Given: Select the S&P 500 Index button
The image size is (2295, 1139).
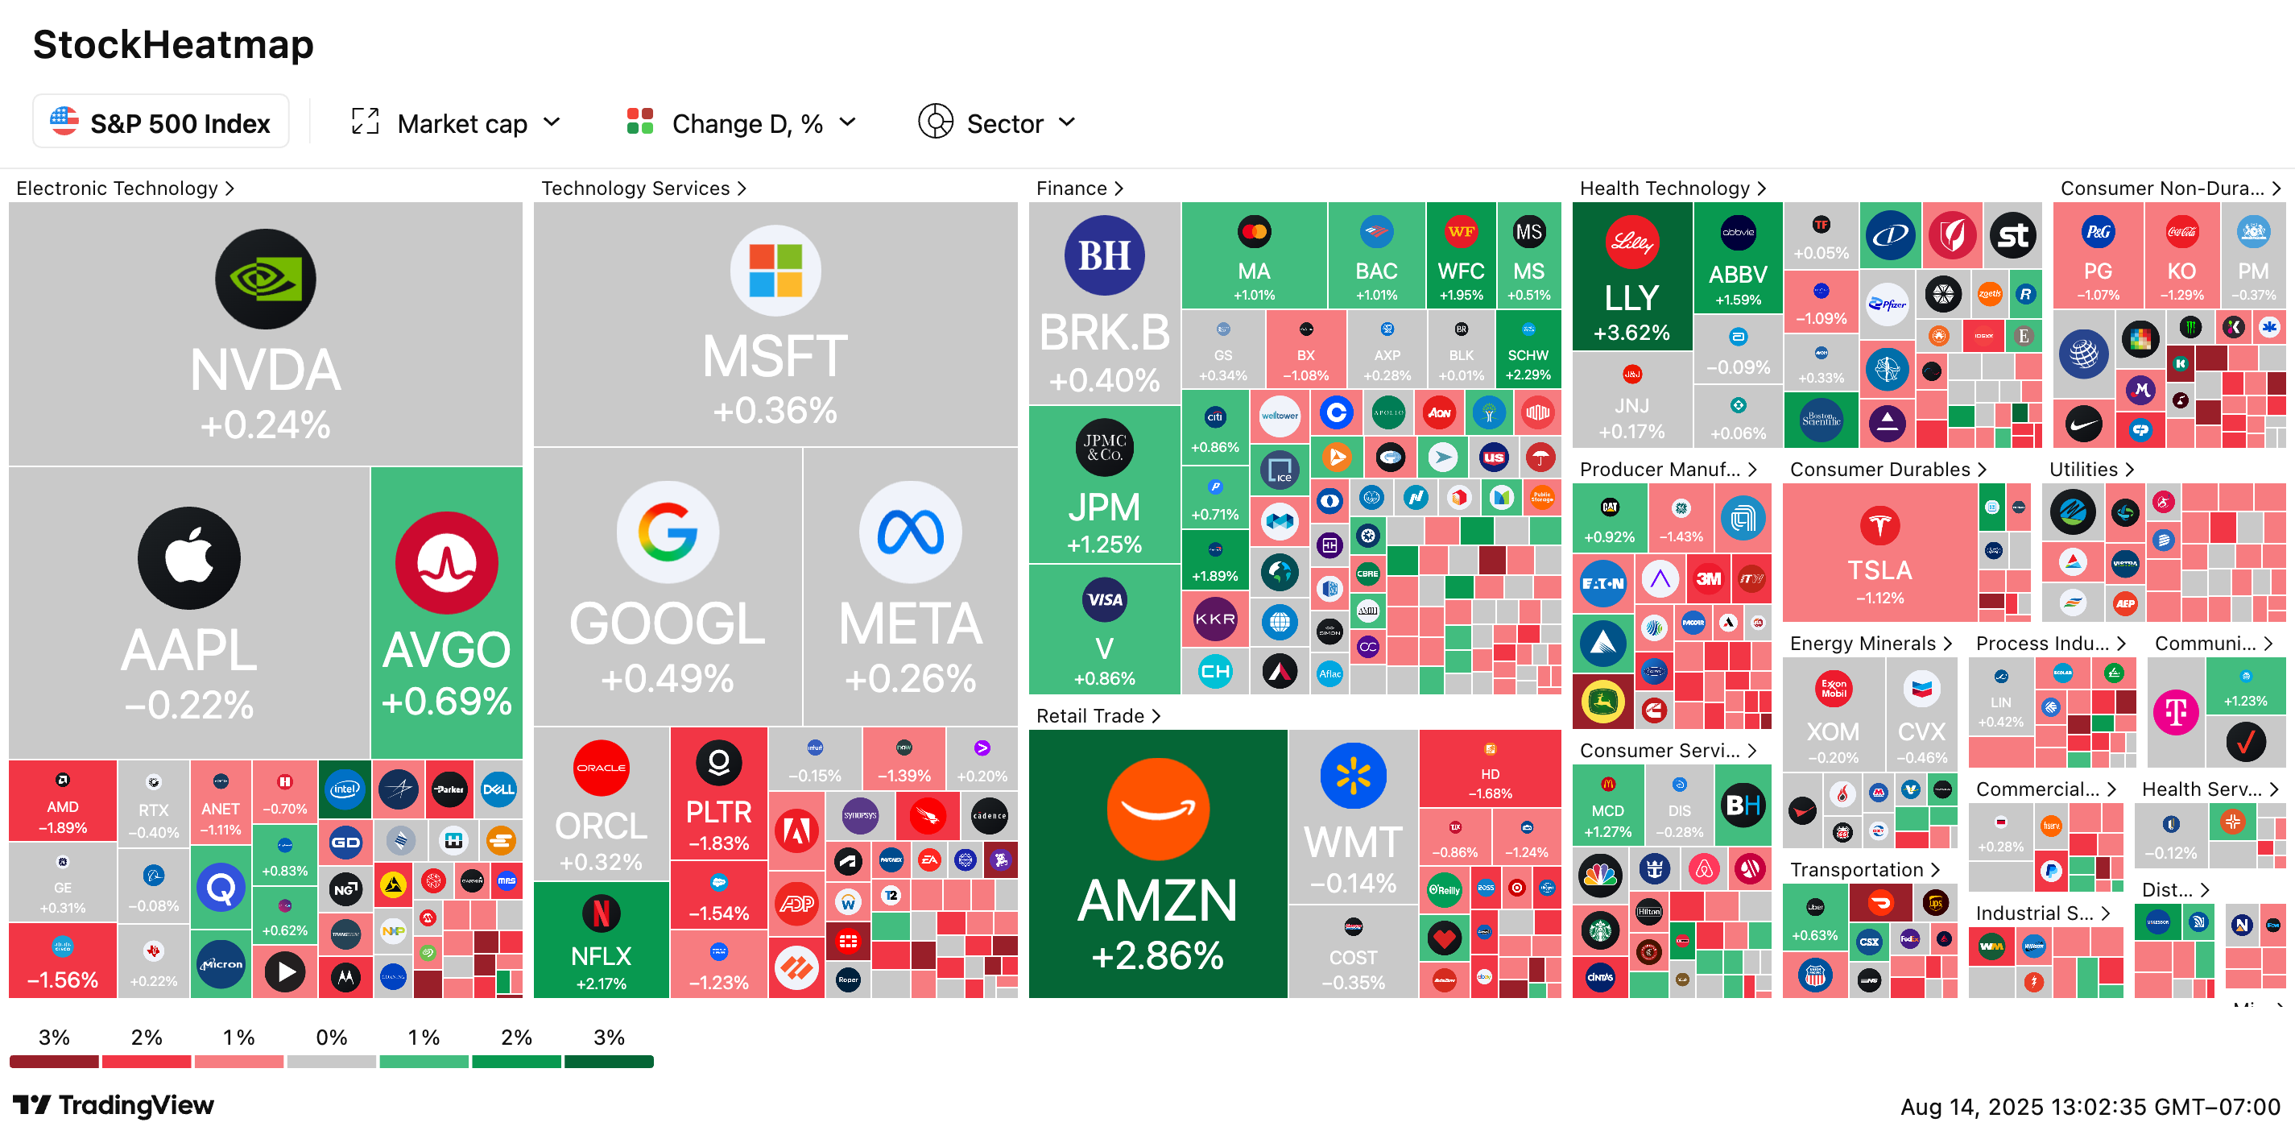Looking at the screenshot, I should click(x=161, y=123).
